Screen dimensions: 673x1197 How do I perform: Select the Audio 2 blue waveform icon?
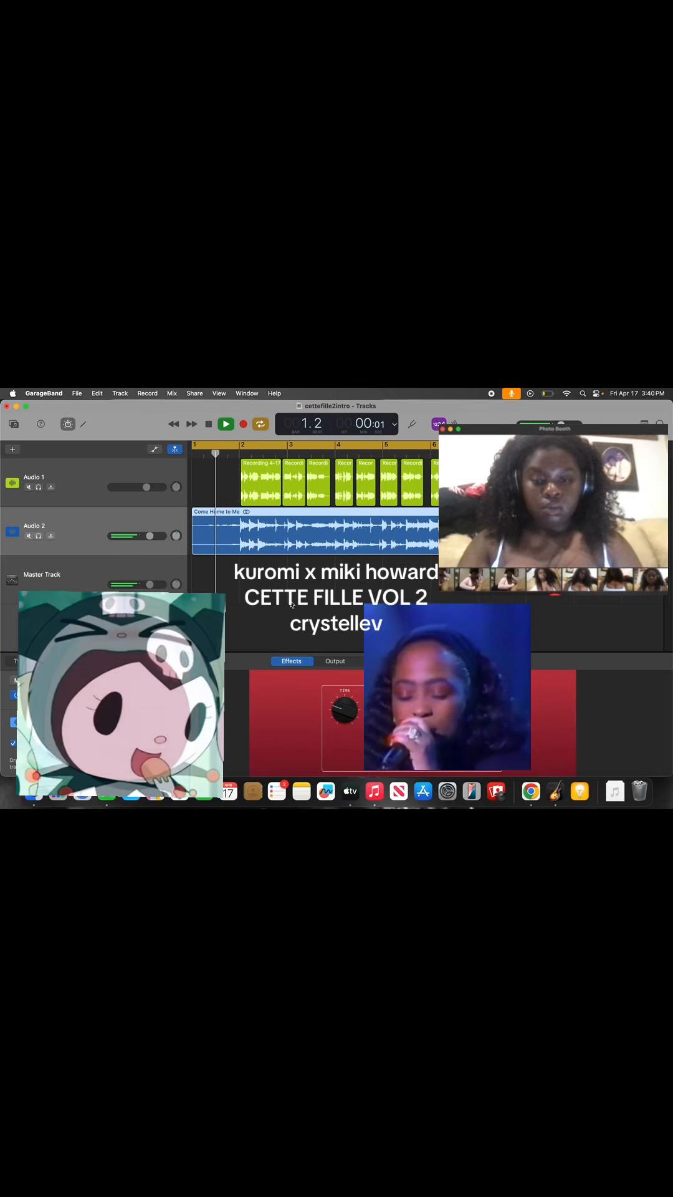12,531
